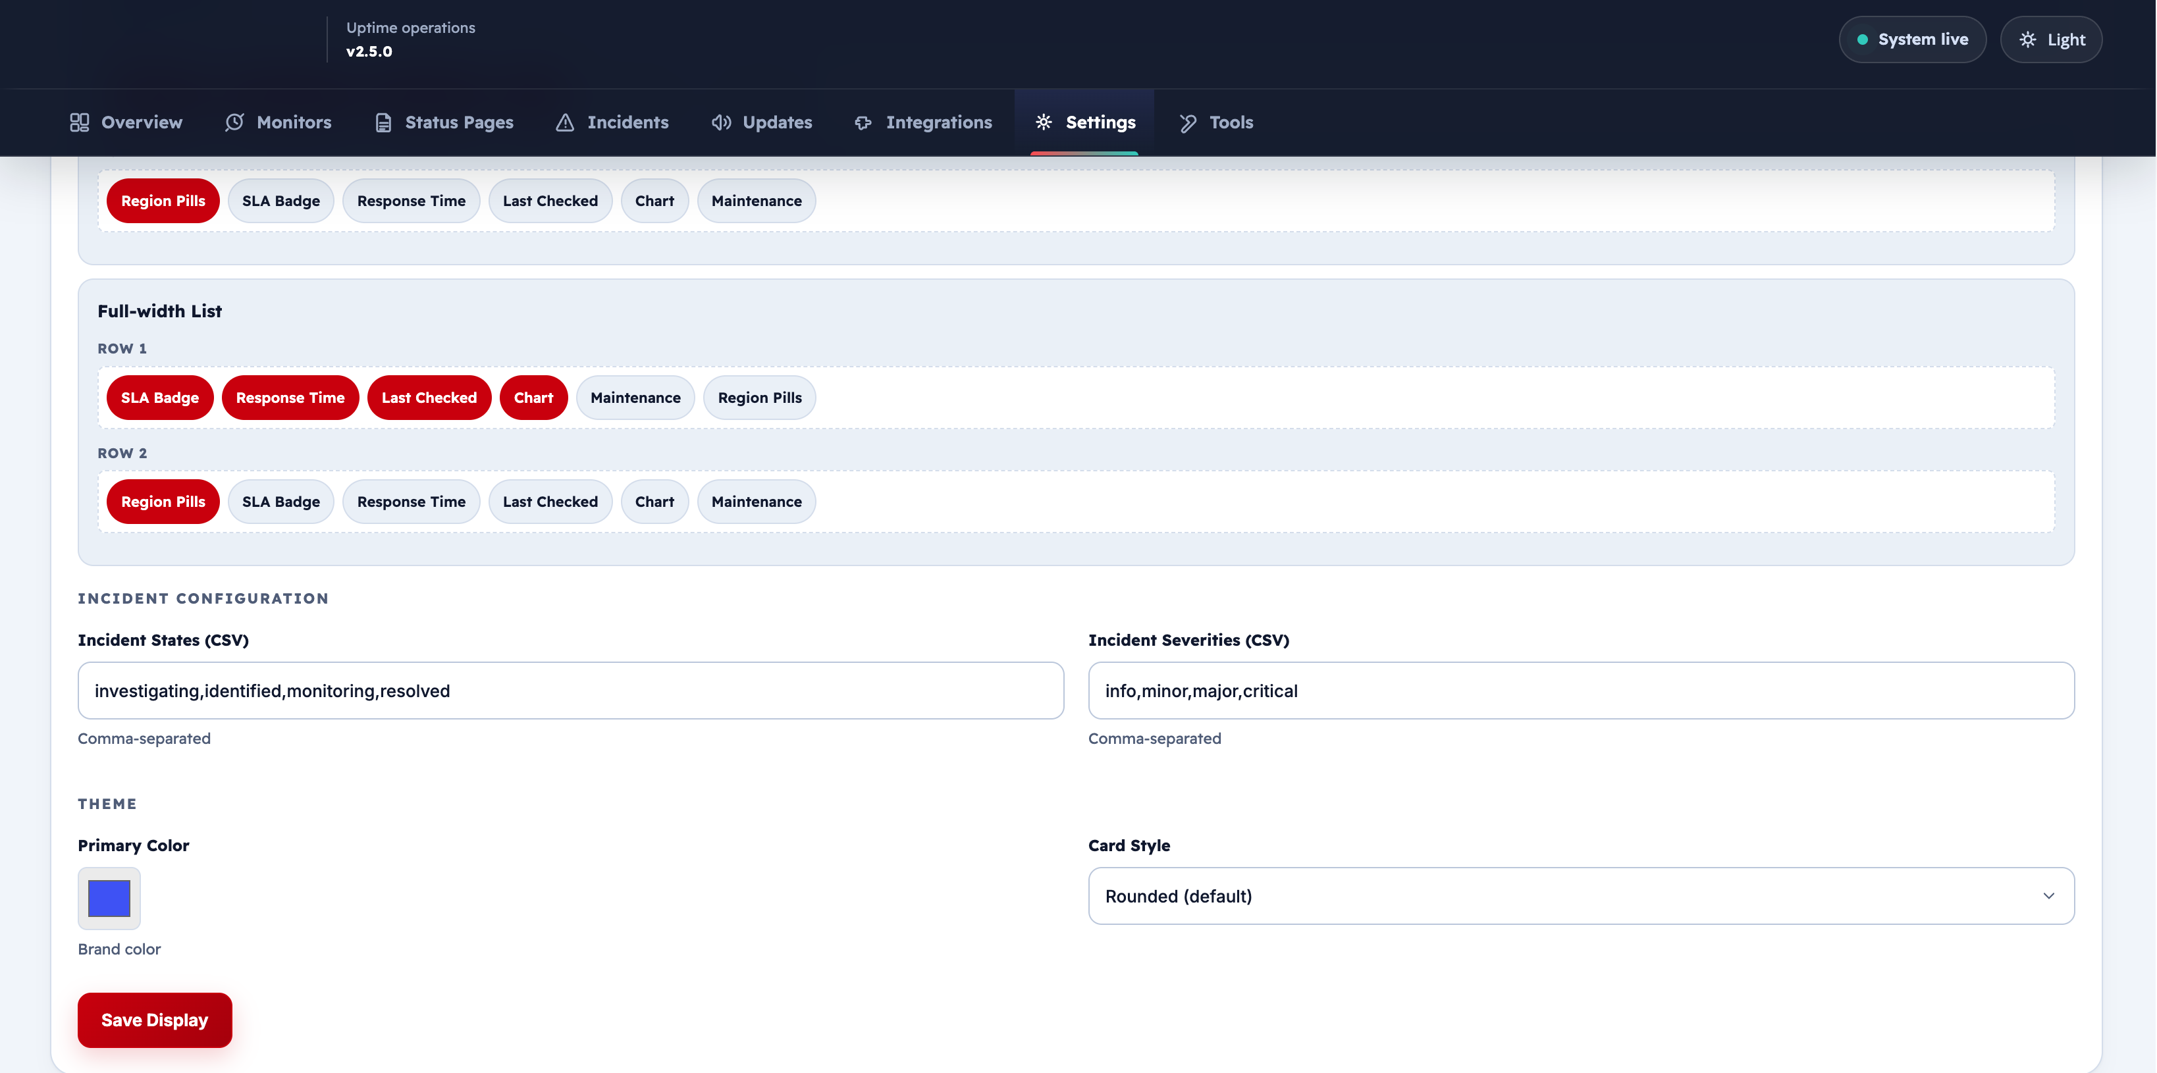Switch to the Status Pages tab
Image resolution: width=2157 pixels, height=1073 pixels.
point(444,122)
